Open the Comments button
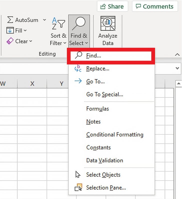 (155, 6)
